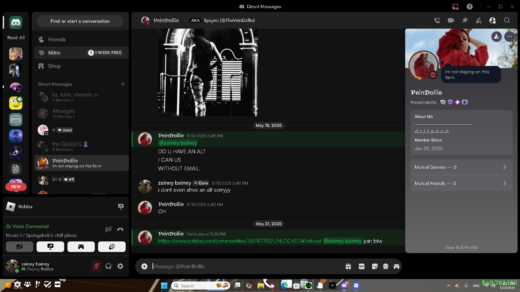Viewport: 520px width, 292px height.
Task: Open the help question mark icon
Action: (470, 6)
